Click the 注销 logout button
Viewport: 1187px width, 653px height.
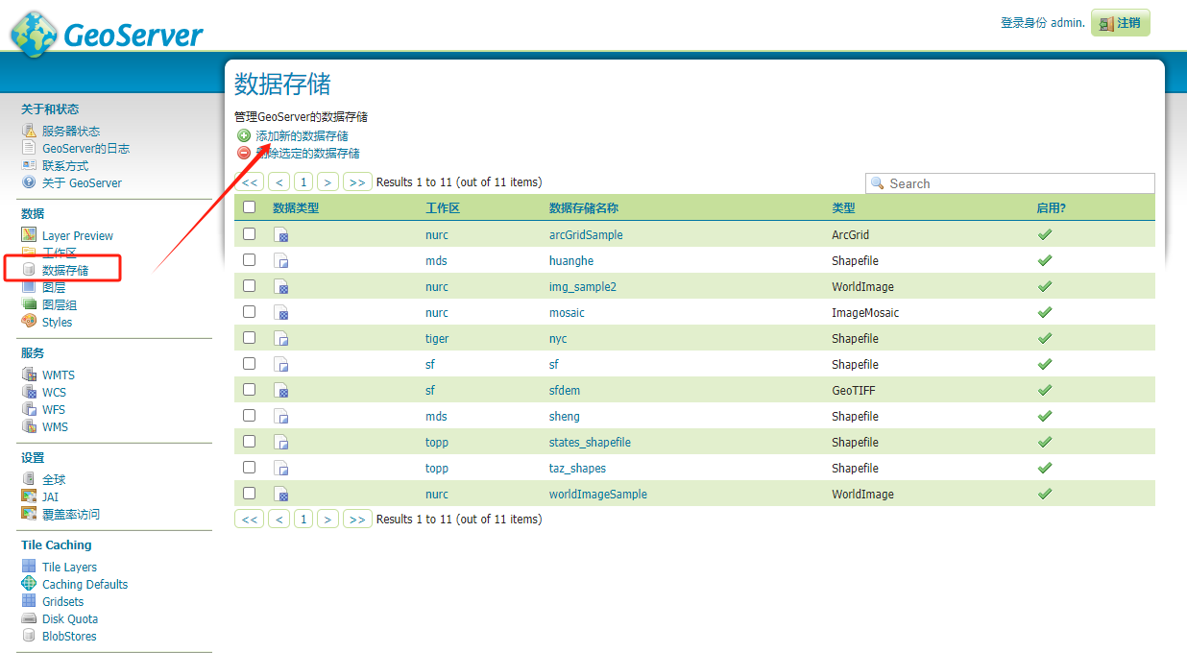(1120, 23)
